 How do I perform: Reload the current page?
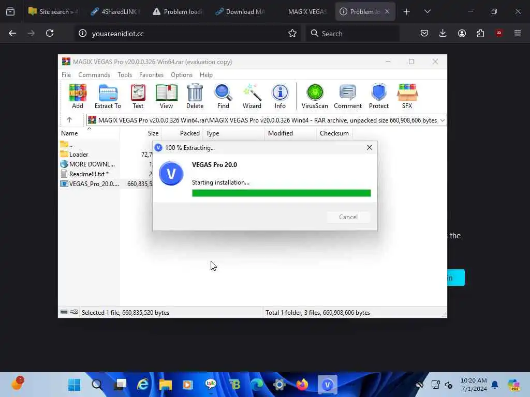pos(50,34)
